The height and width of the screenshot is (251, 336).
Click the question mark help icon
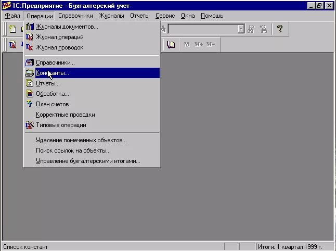click(280, 29)
